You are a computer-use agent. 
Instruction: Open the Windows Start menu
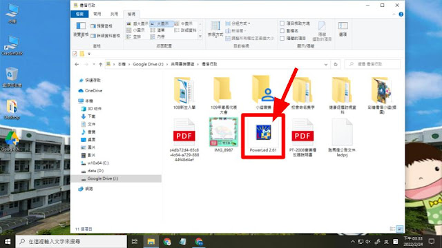[8, 242]
